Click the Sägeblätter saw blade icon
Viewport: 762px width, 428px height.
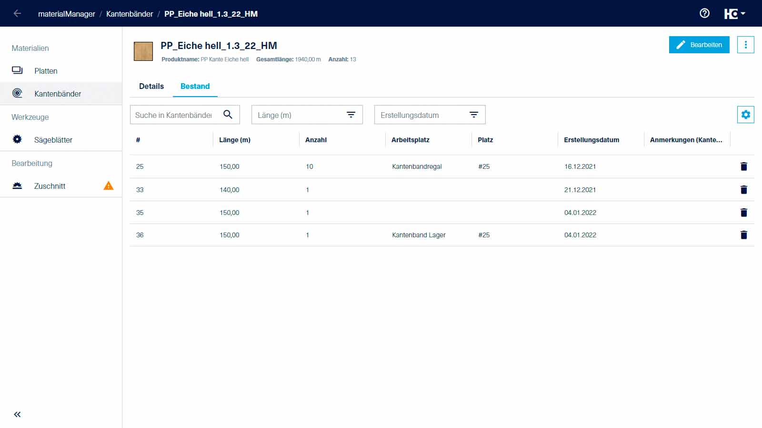(x=17, y=139)
